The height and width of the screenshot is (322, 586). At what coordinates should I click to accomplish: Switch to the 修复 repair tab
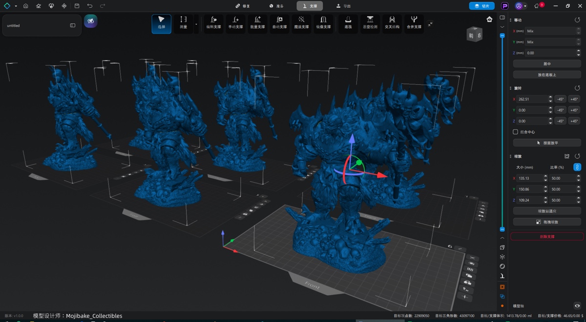(243, 6)
